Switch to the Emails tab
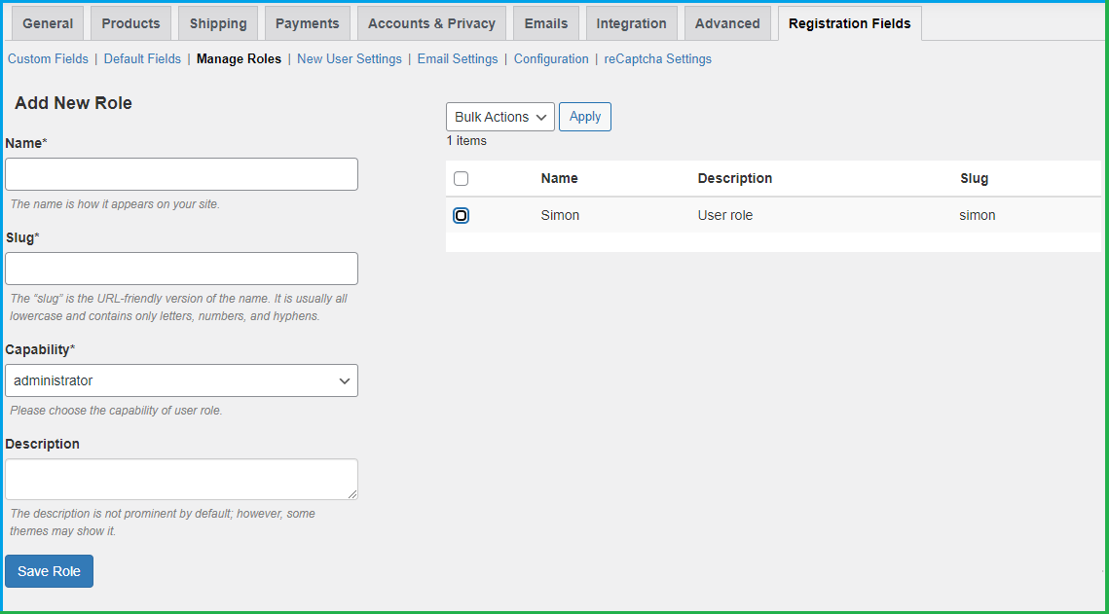 [545, 23]
